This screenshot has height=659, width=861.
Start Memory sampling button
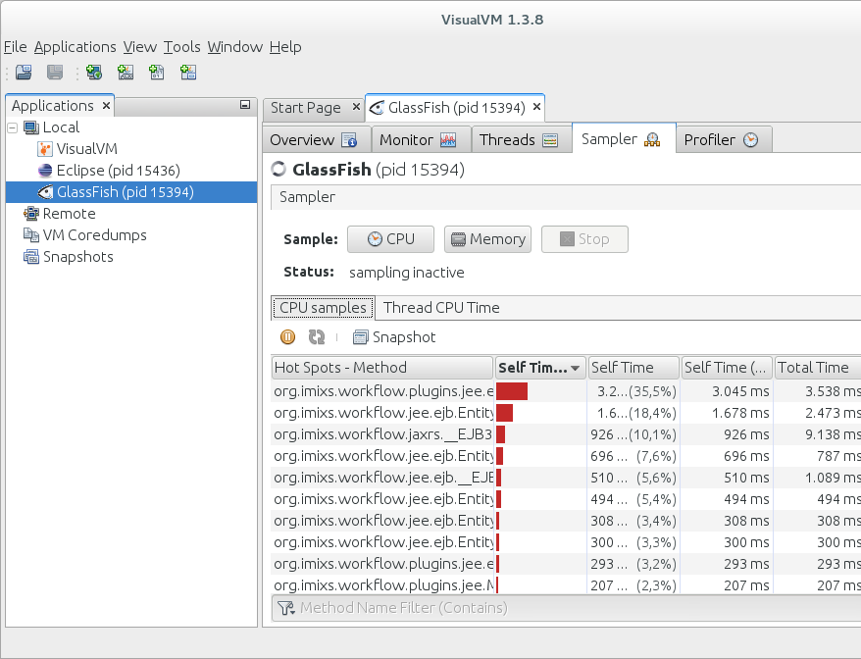[487, 239]
